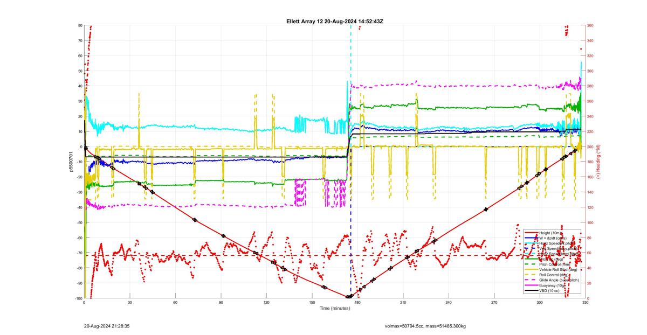Click legend entry 'Pitch Control (mm)'
The image size is (647, 335).
tap(555, 264)
